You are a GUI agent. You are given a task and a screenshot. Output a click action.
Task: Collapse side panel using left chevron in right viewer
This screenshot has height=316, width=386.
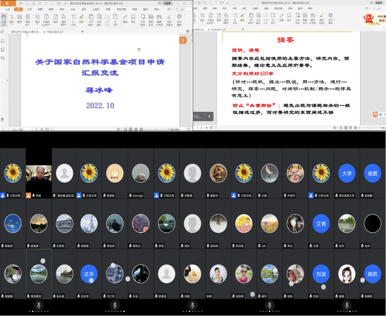[x=209, y=117]
